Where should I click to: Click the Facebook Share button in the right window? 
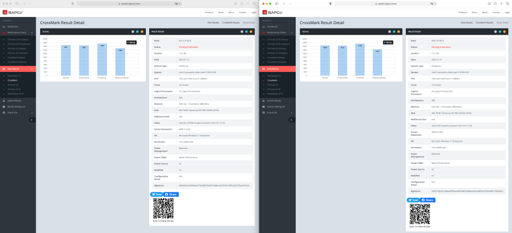(428, 200)
